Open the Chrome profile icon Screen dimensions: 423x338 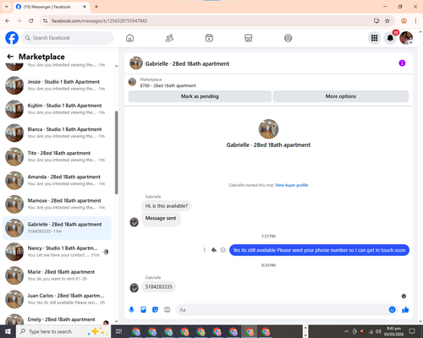coord(404,21)
